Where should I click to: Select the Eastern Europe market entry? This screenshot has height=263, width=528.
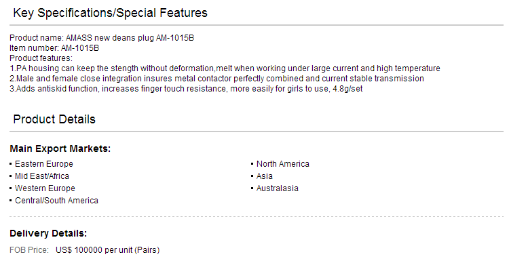44,164
